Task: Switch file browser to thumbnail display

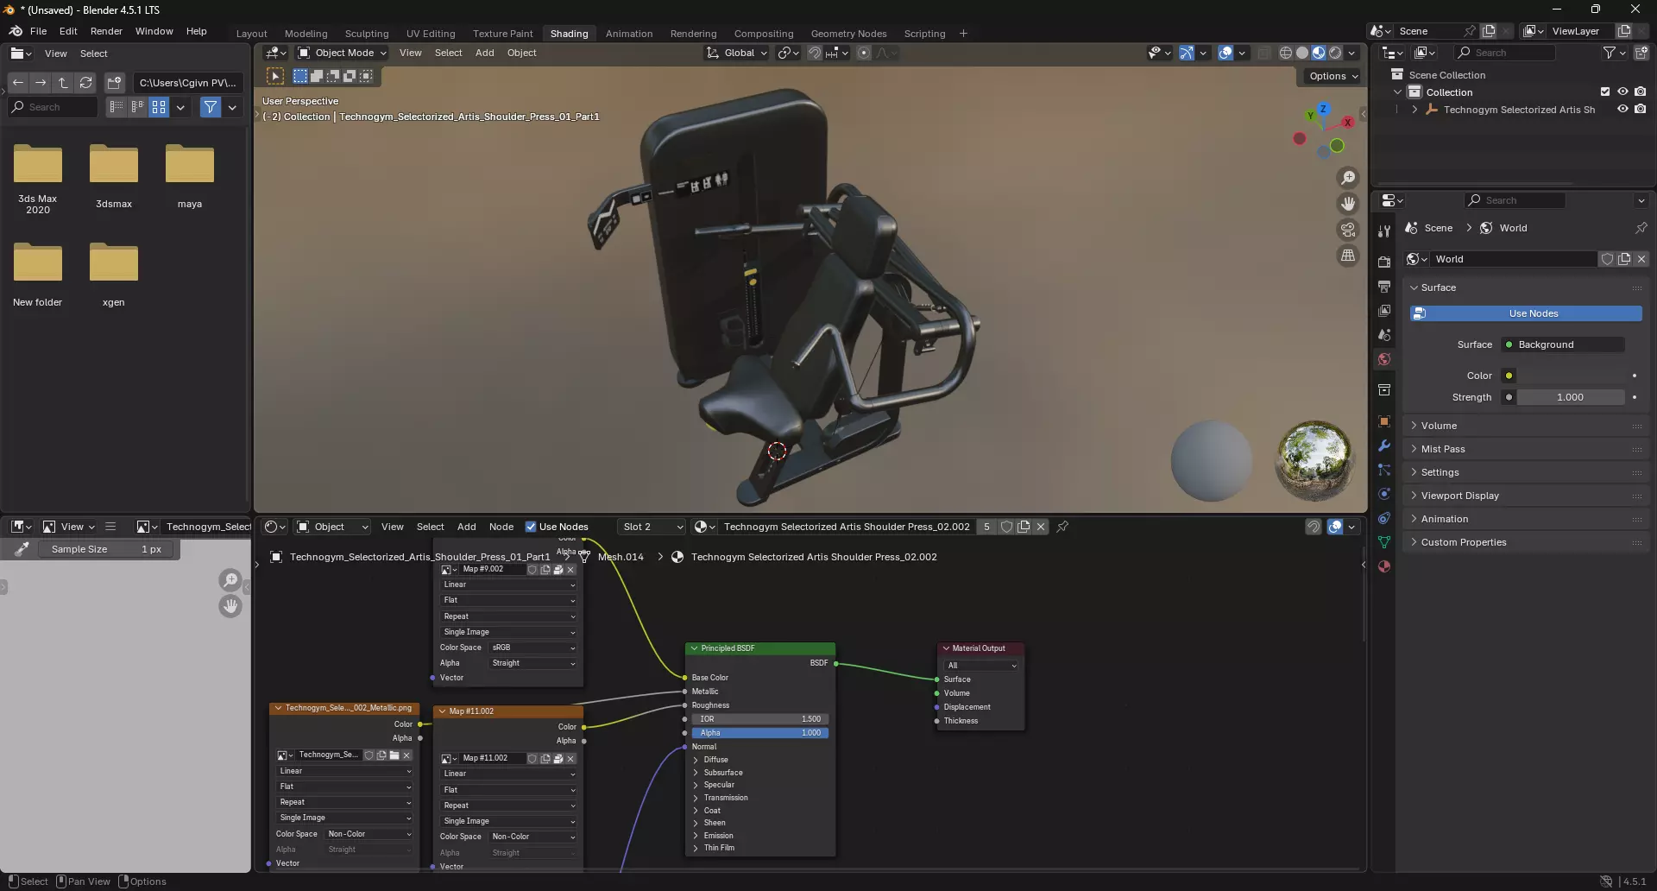Action: click(x=159, y=107)
